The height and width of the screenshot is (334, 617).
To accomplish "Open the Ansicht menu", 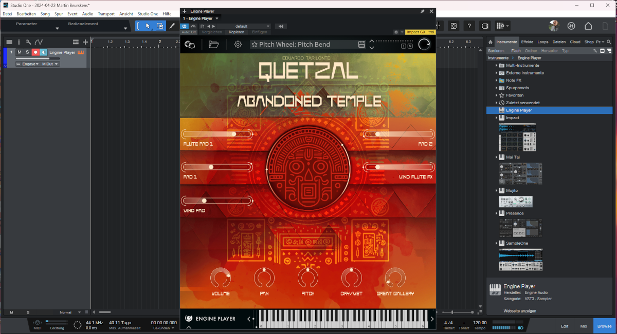I will coord(126,14).
